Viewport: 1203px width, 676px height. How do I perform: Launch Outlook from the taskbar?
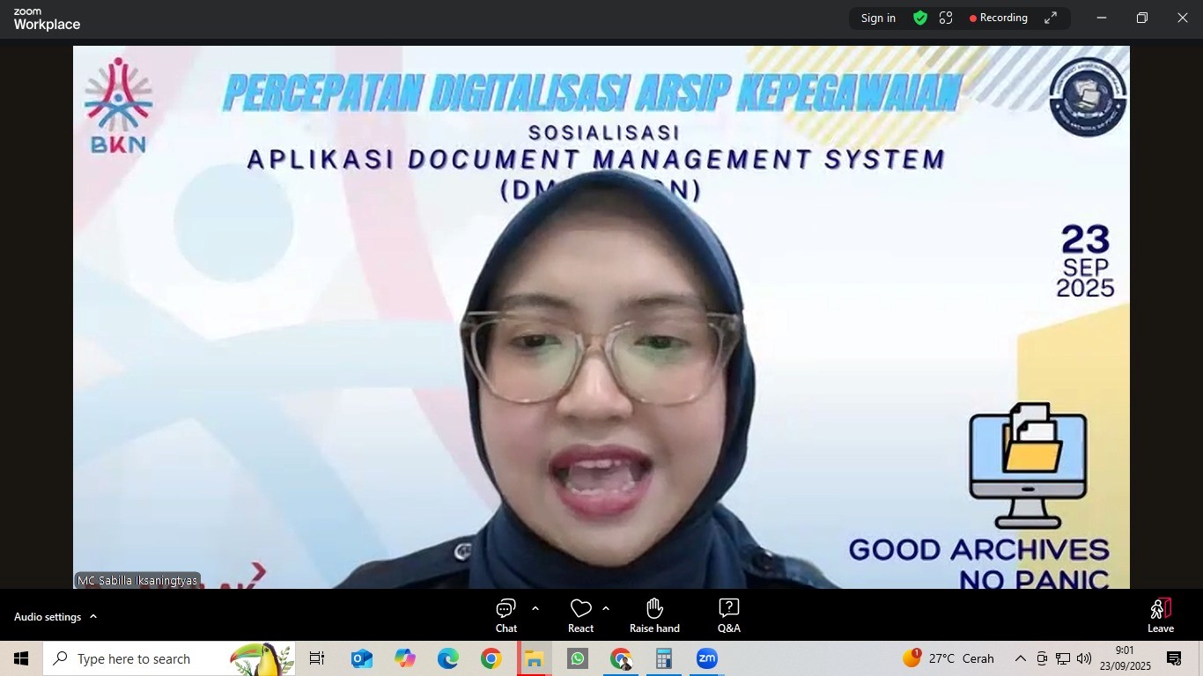362,658
